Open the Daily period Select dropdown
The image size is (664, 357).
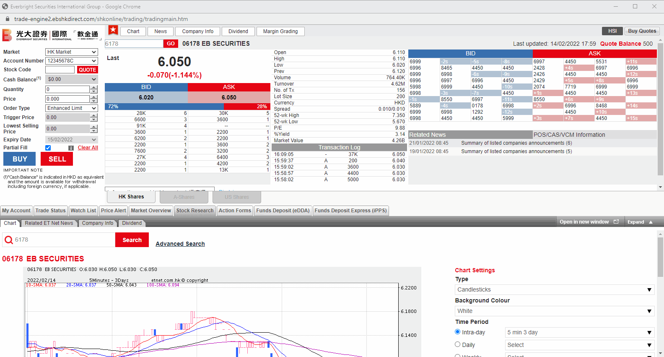point(580,345)
